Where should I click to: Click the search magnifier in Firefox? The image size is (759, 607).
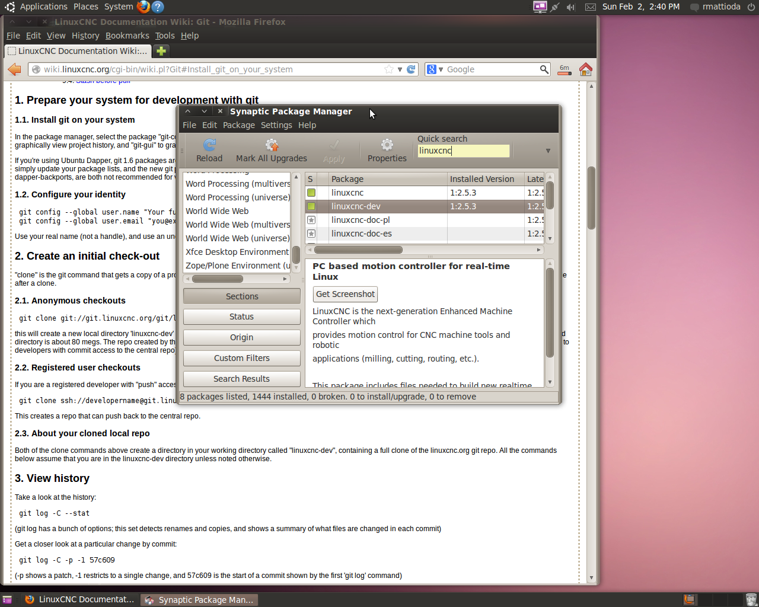(544, 69)
